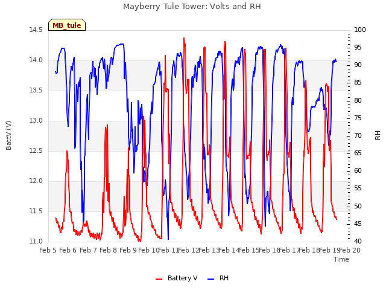Click the 12.0 voltage tick label

36,181
